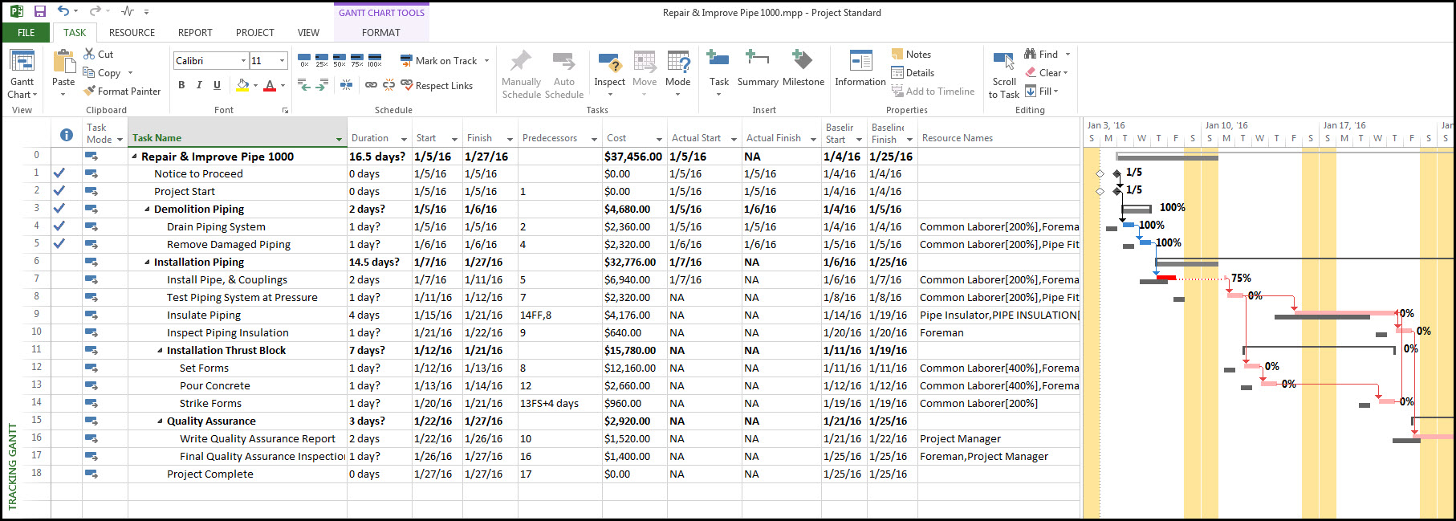The width and height of the screenshot is (1456, 521).
Task: Collapse the Demolition Piping summary task
Action: coord(148,210)
